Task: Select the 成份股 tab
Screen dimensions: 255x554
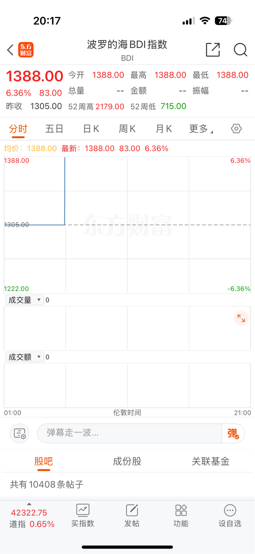Action: (127, 461)
